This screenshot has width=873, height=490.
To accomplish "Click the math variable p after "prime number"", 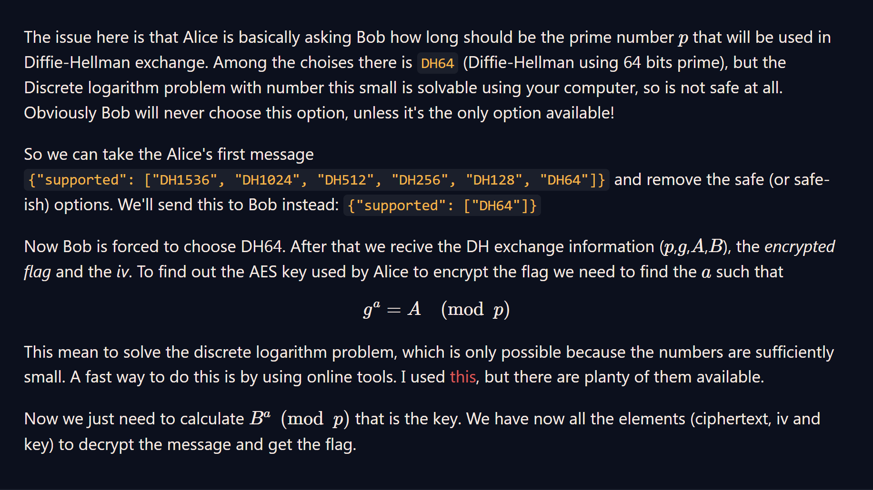I will (x=683, y=38).
